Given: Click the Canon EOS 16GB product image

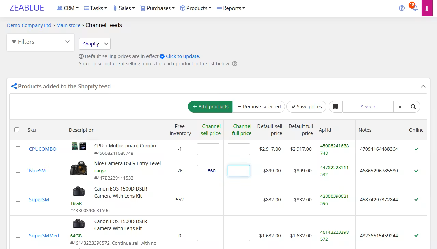Looking at the screenshot, I should (79, 191).
